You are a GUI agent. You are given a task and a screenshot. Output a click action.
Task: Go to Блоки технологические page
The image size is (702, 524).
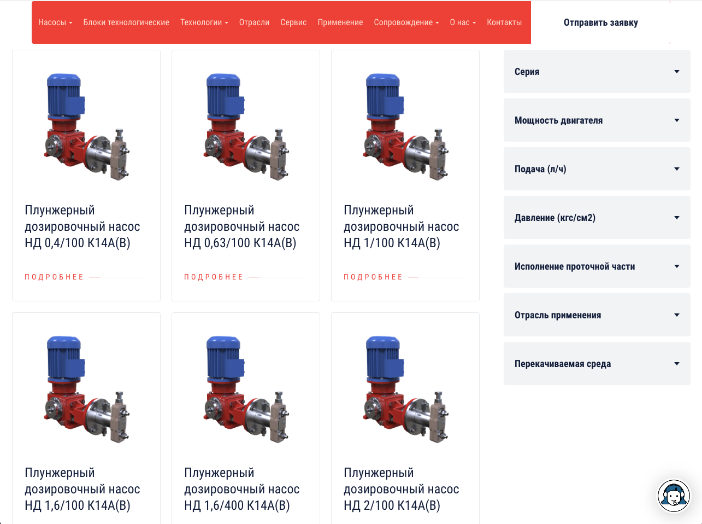click(126, 22)
